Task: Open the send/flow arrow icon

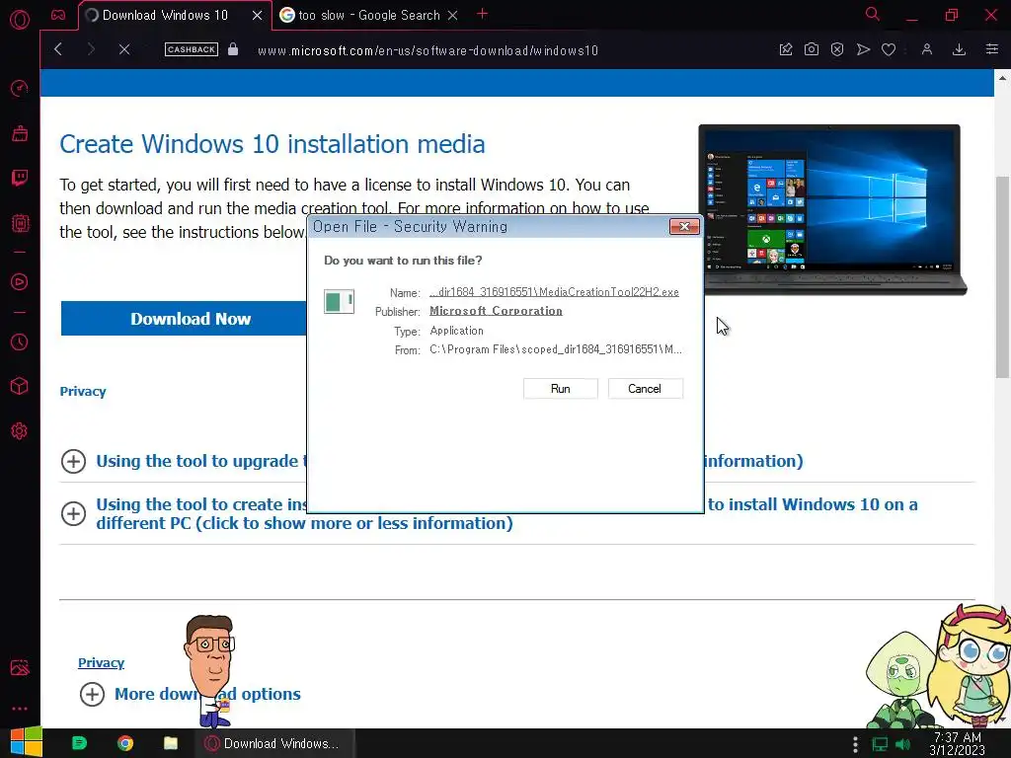Action: (863, 49)
